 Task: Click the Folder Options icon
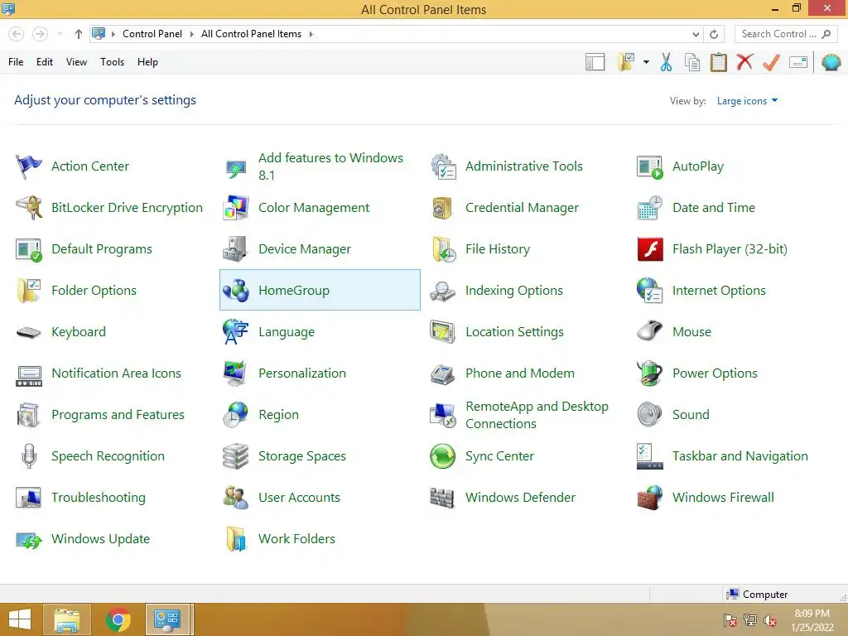point(29,291)
